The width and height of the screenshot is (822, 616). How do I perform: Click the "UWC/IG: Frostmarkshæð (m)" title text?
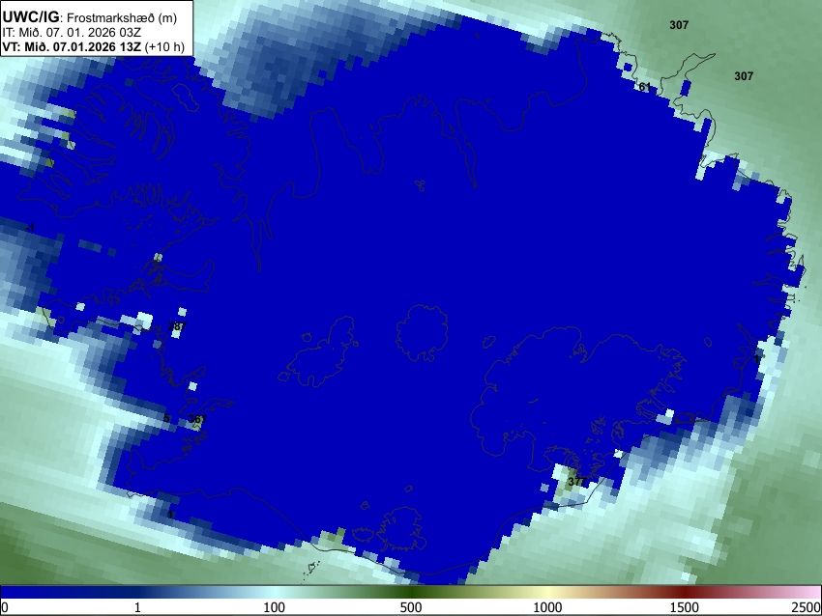click(90, 17)
